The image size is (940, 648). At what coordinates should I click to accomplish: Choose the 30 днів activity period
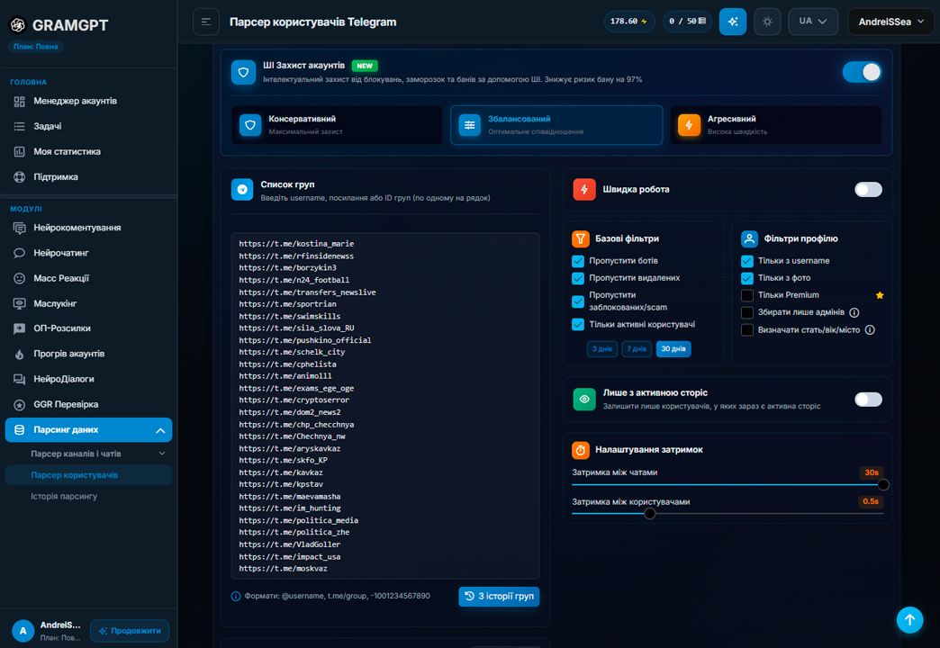click(x=673, y=349)
